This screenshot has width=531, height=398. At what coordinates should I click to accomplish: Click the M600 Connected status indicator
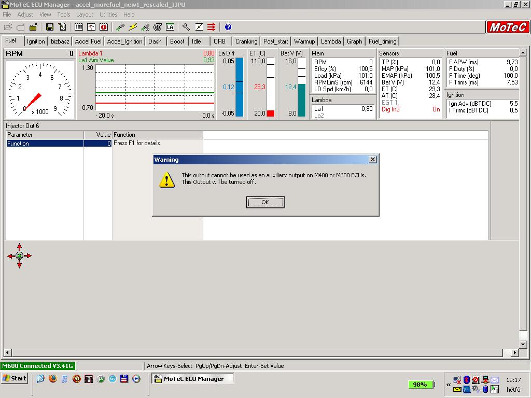(x=37, y=366)
